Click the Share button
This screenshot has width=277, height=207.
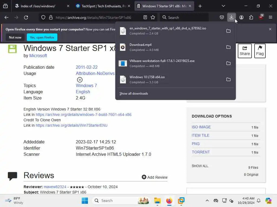[245, 51]
